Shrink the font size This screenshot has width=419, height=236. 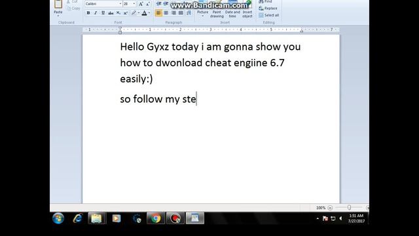(147, 4)
